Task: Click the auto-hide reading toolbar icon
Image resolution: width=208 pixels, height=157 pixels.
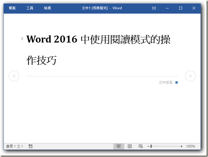Action: tap(154, 8)
